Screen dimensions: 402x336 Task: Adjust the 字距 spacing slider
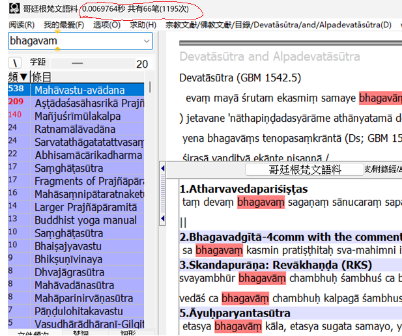pyautogui.click(x=93, y=63)
